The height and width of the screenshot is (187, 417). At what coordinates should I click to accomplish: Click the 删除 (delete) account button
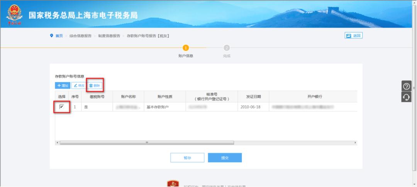click(x=94, y=85)
